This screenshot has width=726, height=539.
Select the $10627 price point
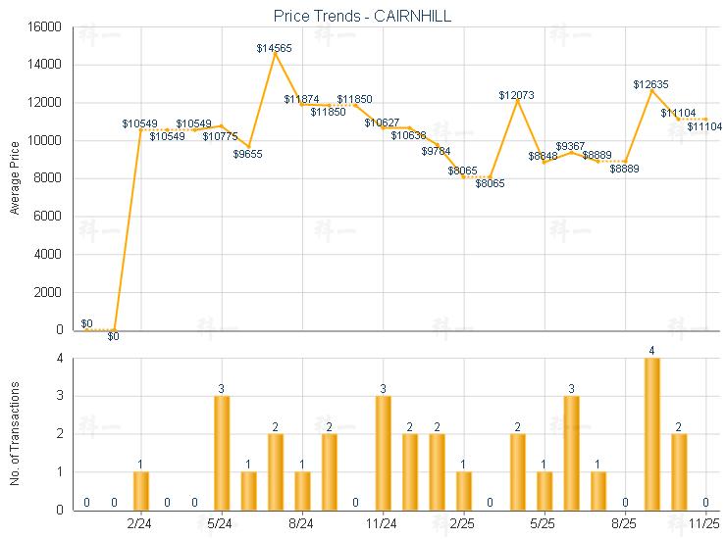[x=383, y=127]
